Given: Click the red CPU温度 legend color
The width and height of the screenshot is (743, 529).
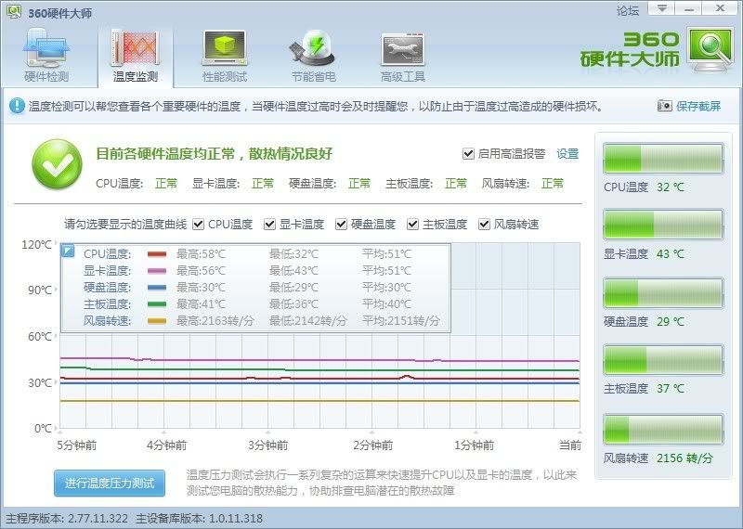Looking at the screenshot, I should pos(157,254).
